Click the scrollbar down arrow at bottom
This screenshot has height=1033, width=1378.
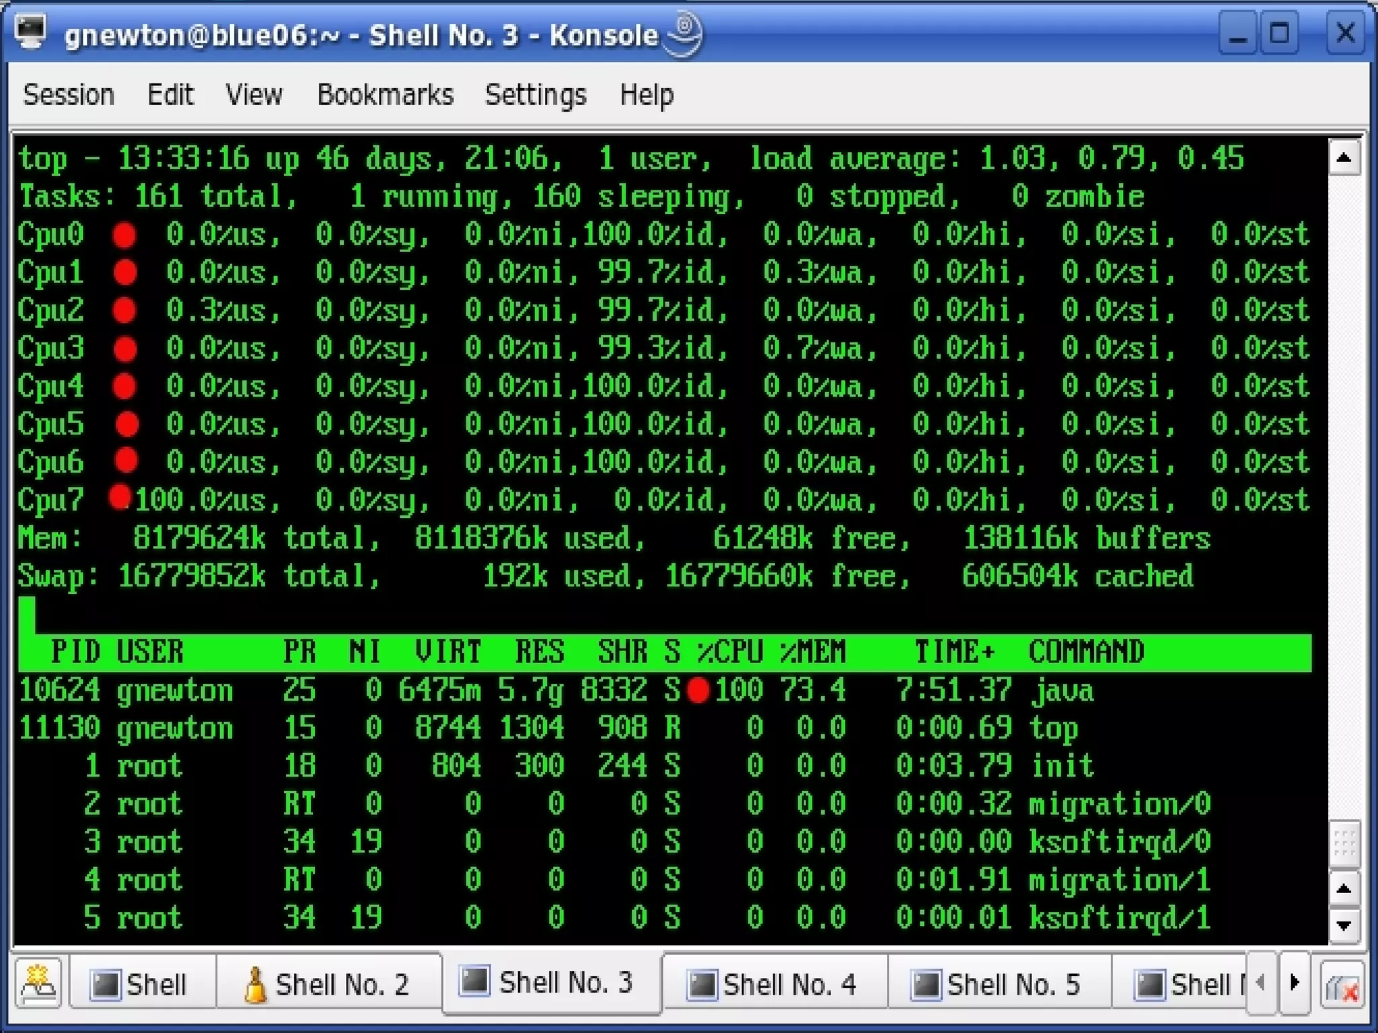[x=1344, y=925]
